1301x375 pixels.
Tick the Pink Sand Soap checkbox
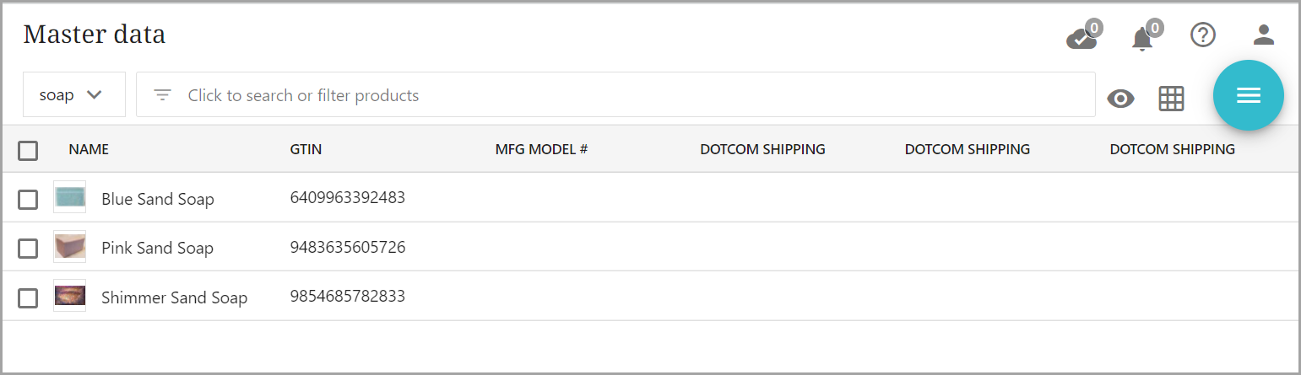point(28,248)
